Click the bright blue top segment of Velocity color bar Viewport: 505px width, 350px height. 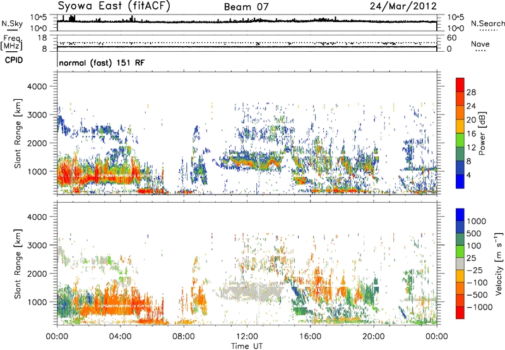[460, 215]
